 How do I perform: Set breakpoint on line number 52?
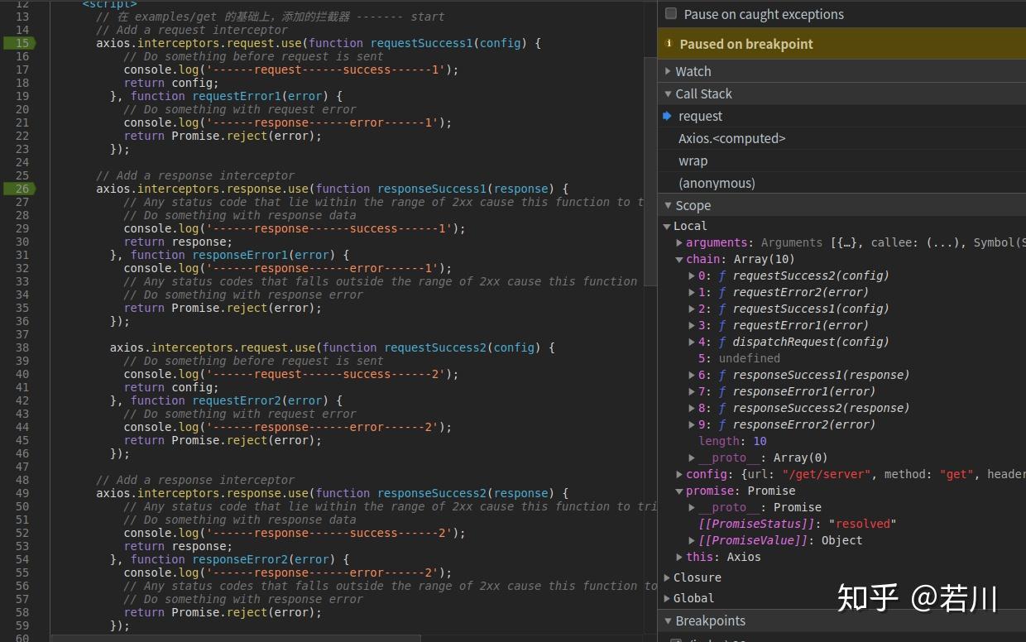(x=22, y=533)
